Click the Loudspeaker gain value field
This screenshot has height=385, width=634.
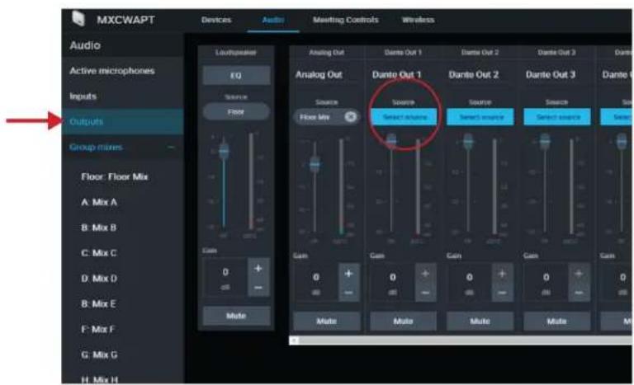click(x=225, y=278)
